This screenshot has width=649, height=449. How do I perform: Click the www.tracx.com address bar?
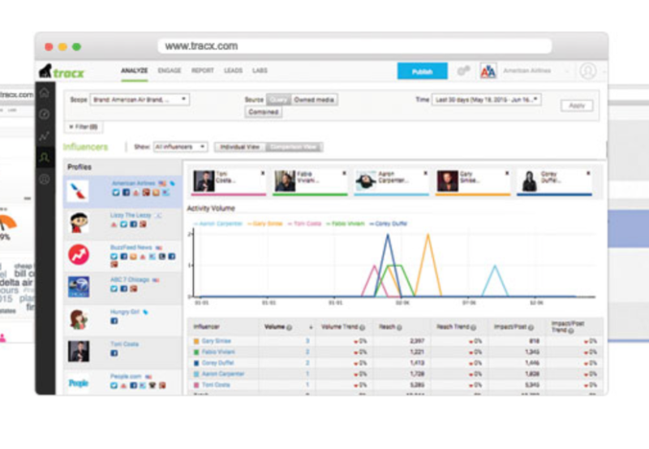pyautogui.click(x=355, y=46)
